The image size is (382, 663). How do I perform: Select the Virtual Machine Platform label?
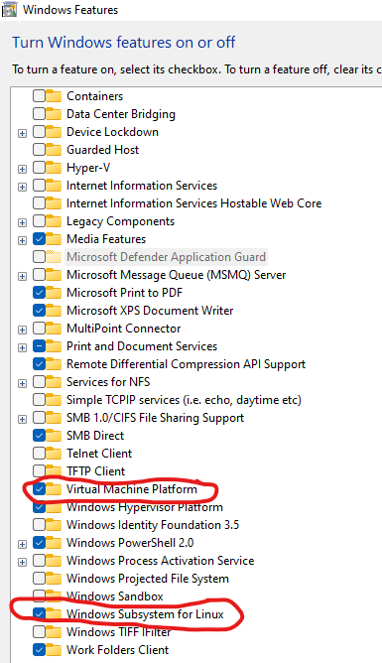tap(132, 489)
